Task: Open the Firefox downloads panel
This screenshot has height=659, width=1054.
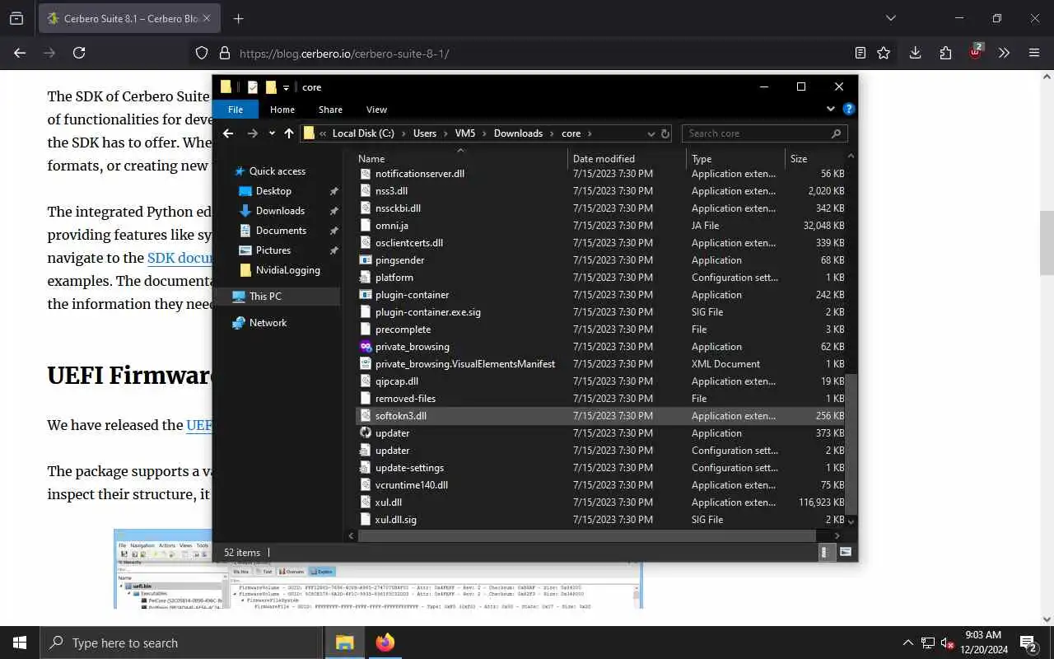Action: tap(915, 53)
